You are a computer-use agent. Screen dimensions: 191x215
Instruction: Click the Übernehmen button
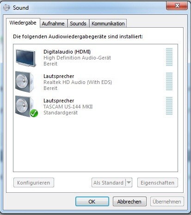pos(167,201)
